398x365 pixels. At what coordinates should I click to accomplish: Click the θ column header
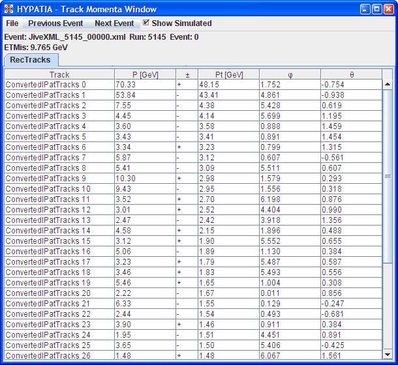(x=352, y=74)
